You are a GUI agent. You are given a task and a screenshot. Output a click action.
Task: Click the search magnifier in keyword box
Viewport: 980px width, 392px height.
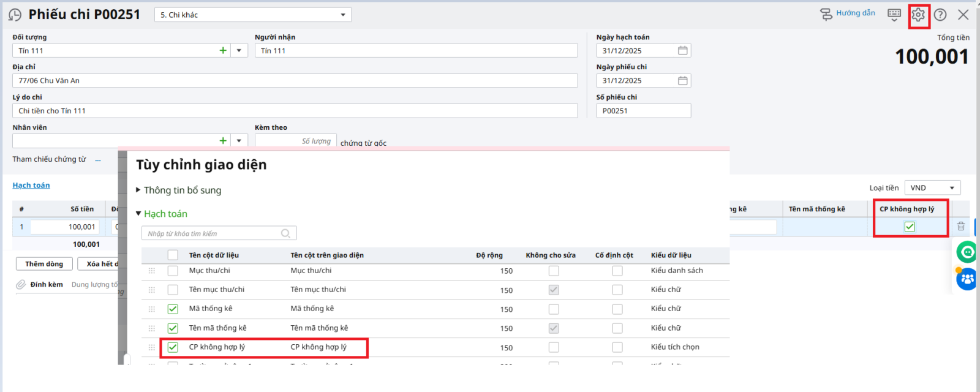(x=285, y=233)
